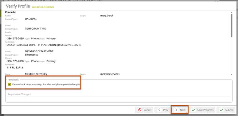
Task: Select name DATABASE DEPARTMENT
Action: tap(39, 51)
